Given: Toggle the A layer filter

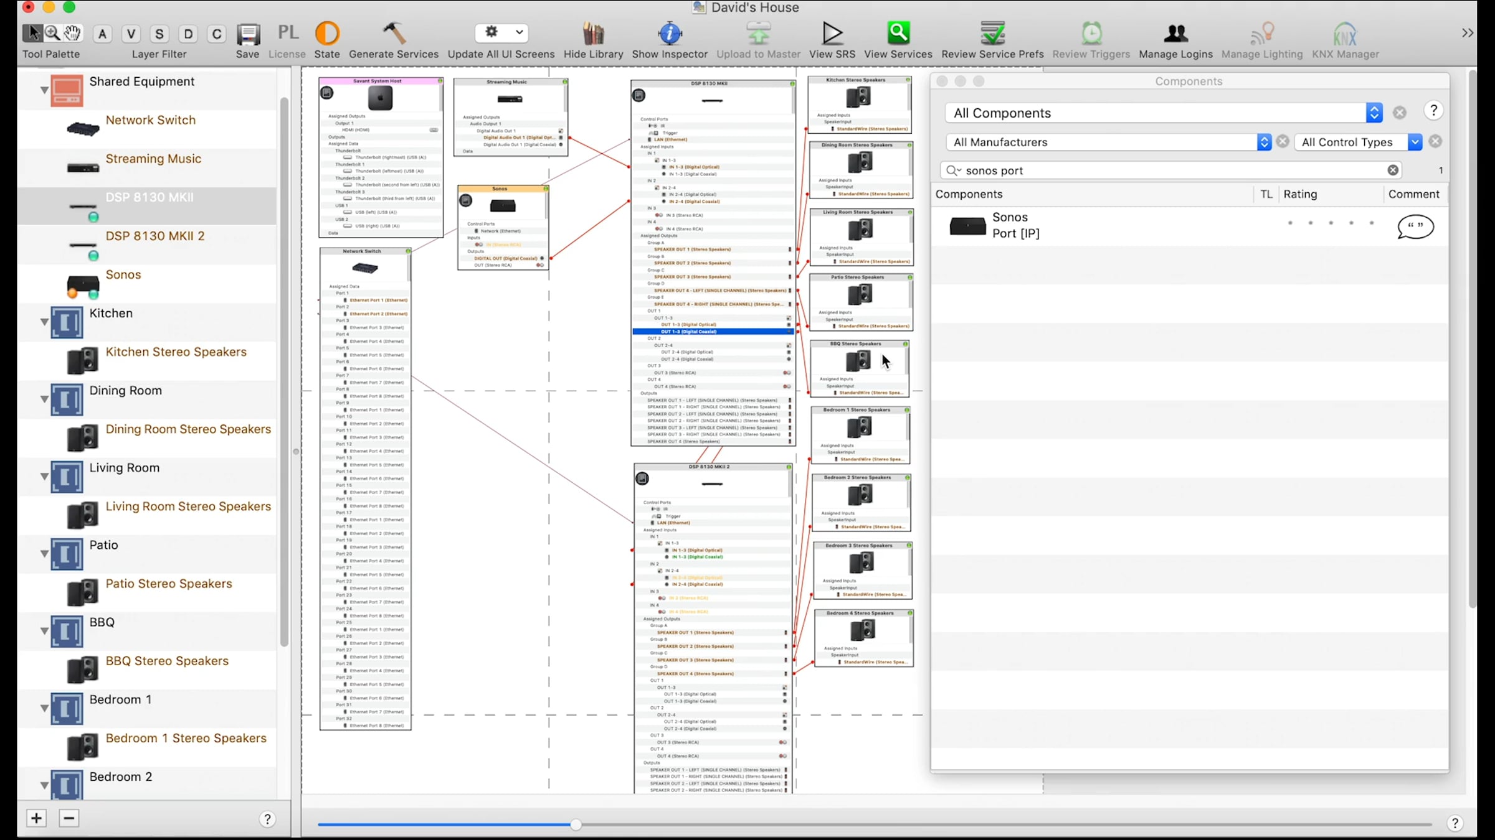Looking at the screenshot, I should coord(103,34).
